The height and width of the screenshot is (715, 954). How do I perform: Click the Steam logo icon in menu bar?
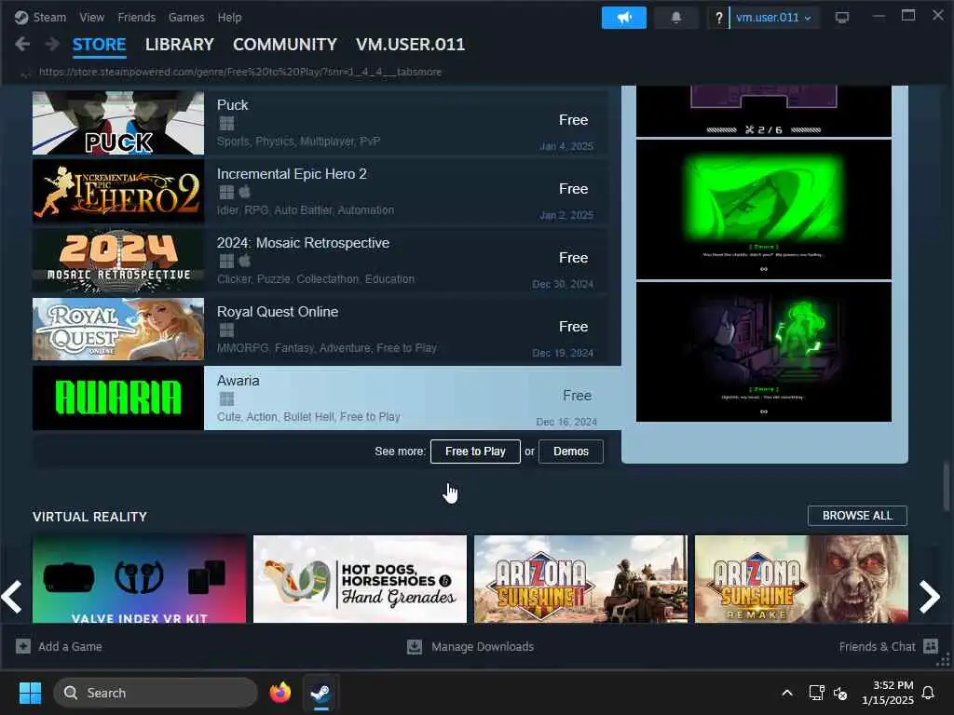point(21,17)
